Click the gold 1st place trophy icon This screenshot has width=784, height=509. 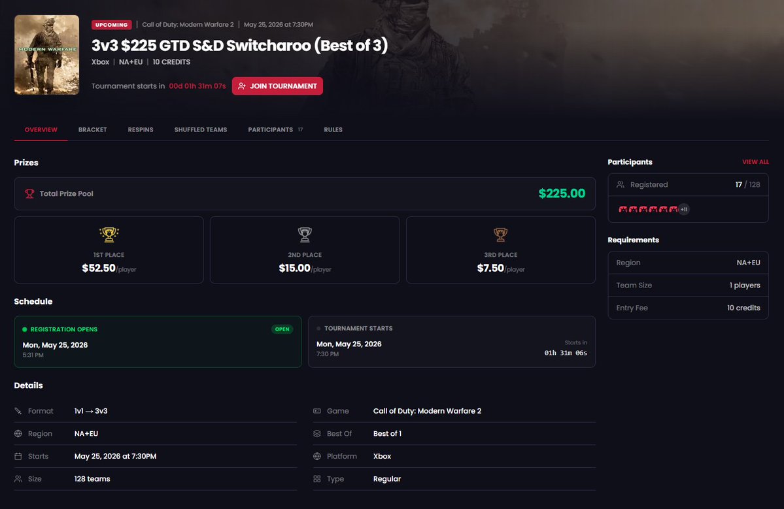109,235
